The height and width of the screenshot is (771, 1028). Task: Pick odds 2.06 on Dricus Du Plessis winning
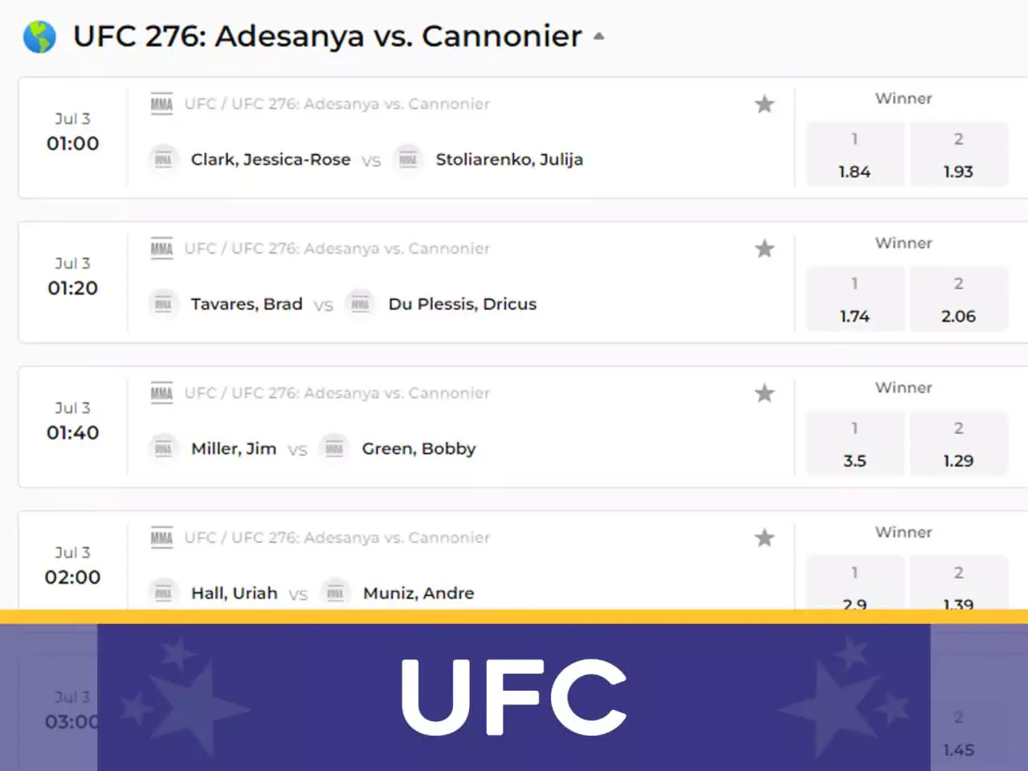pyautogui.click(x=959, y=299)
